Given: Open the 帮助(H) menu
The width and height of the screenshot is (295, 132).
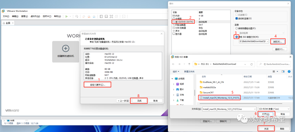Looking at the screenshot, I should coord(57,16).
